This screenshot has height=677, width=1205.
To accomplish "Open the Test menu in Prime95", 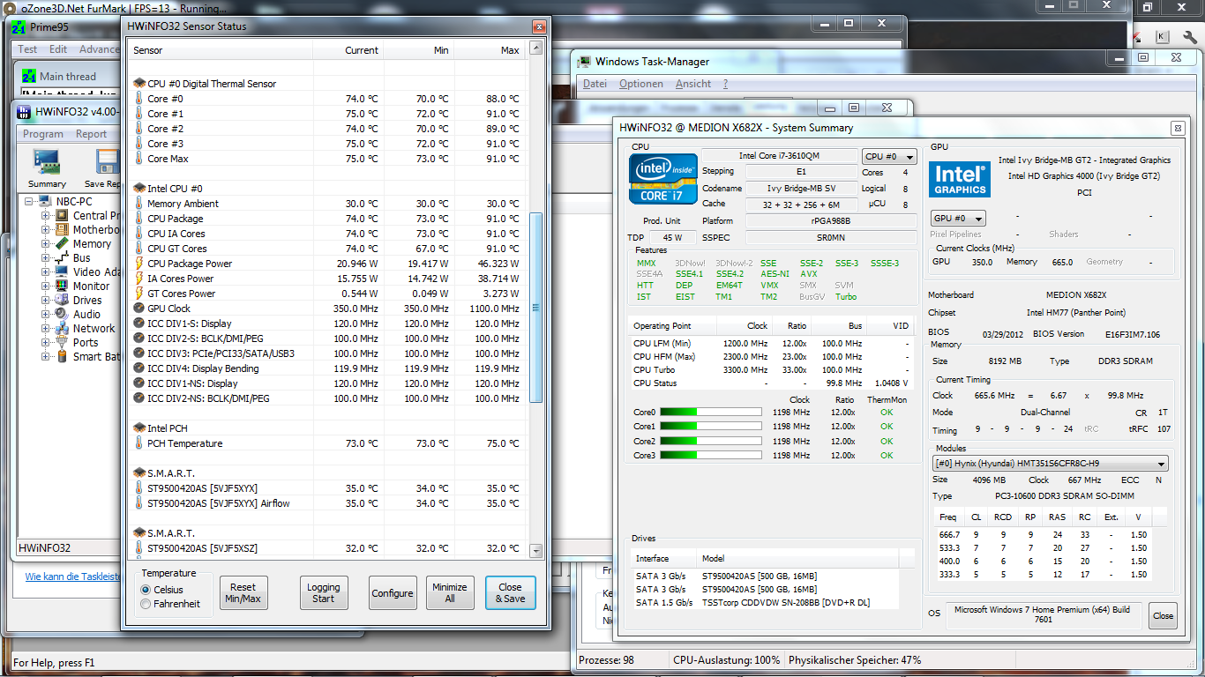I will pos(28,49).
